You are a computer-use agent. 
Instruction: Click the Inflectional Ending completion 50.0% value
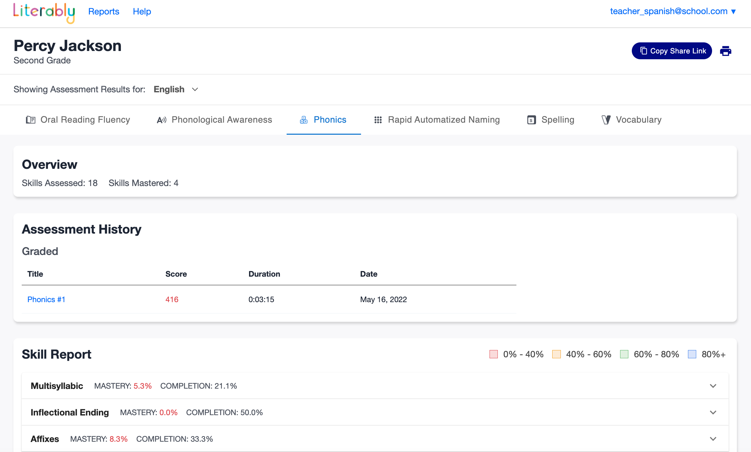coord(251,412)
